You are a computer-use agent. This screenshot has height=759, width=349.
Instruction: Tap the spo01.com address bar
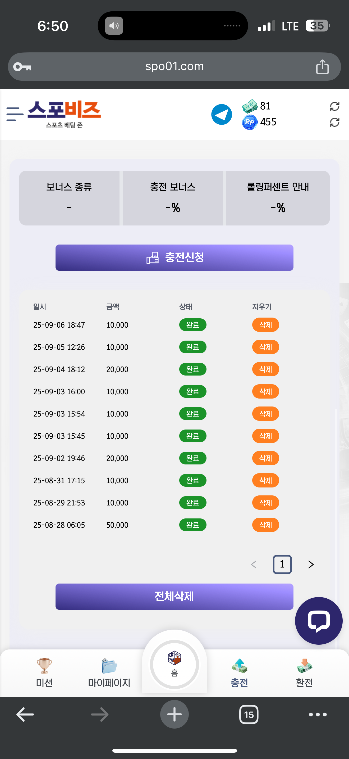coord(174,67)
